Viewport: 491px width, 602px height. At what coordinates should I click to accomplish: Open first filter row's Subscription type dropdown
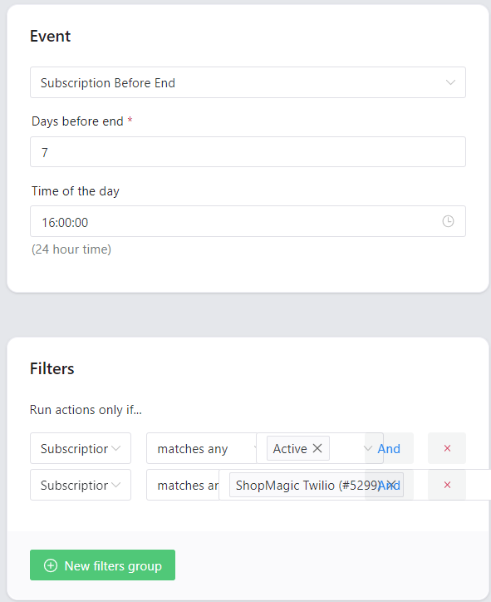pyautogui.click(x=81, y=448)
